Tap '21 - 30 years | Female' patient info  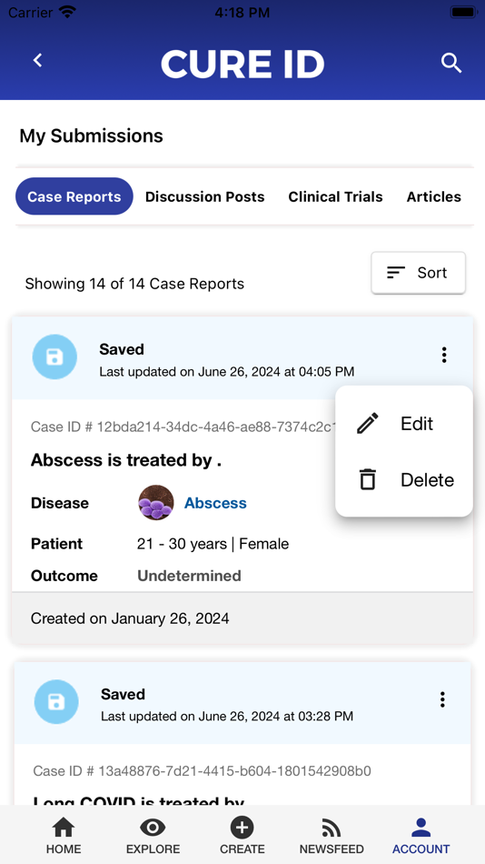(x=213, y=544)
